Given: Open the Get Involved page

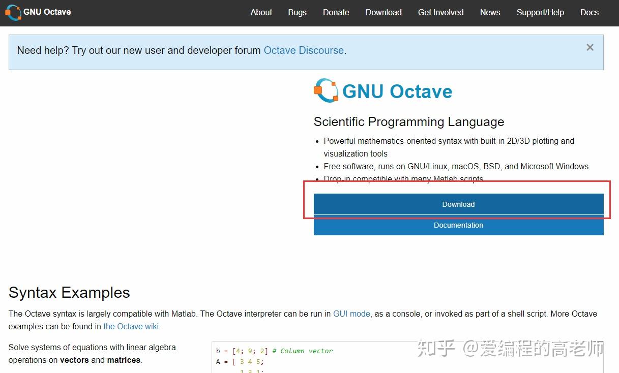Looking at the screenshot, I should tap(440, 12).
